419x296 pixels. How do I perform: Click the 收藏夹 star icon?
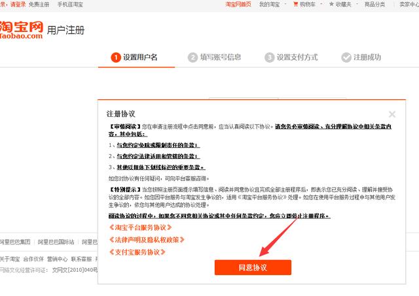331,4
